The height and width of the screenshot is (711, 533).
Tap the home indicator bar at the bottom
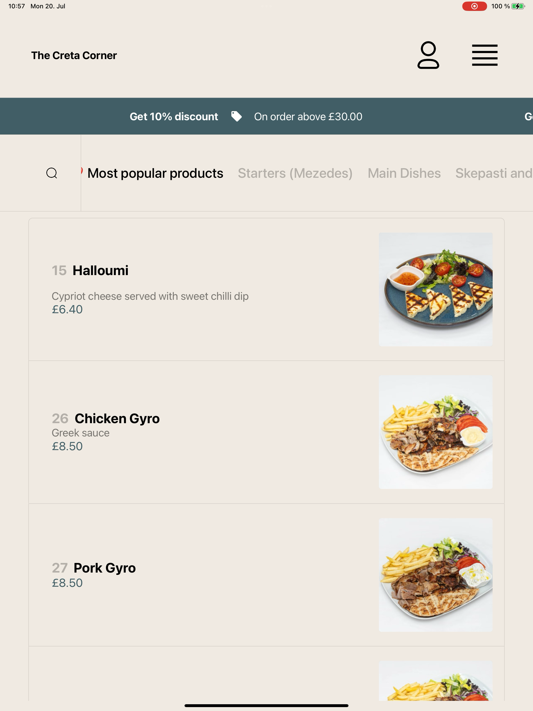click(x=266, y=706)
